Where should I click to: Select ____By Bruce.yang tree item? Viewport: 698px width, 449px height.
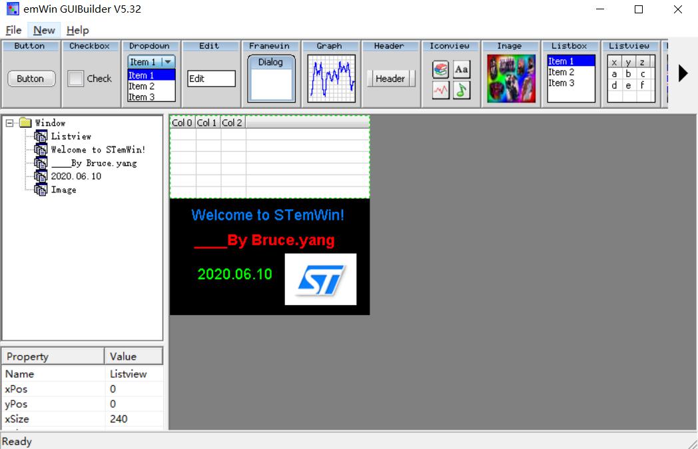click(94, 163)
